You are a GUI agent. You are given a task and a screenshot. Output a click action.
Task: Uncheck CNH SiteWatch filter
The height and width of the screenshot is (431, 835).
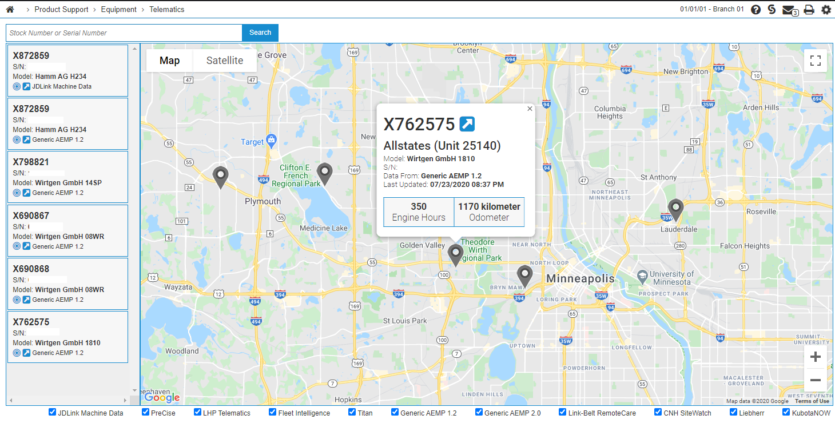[x=658, y=412]
